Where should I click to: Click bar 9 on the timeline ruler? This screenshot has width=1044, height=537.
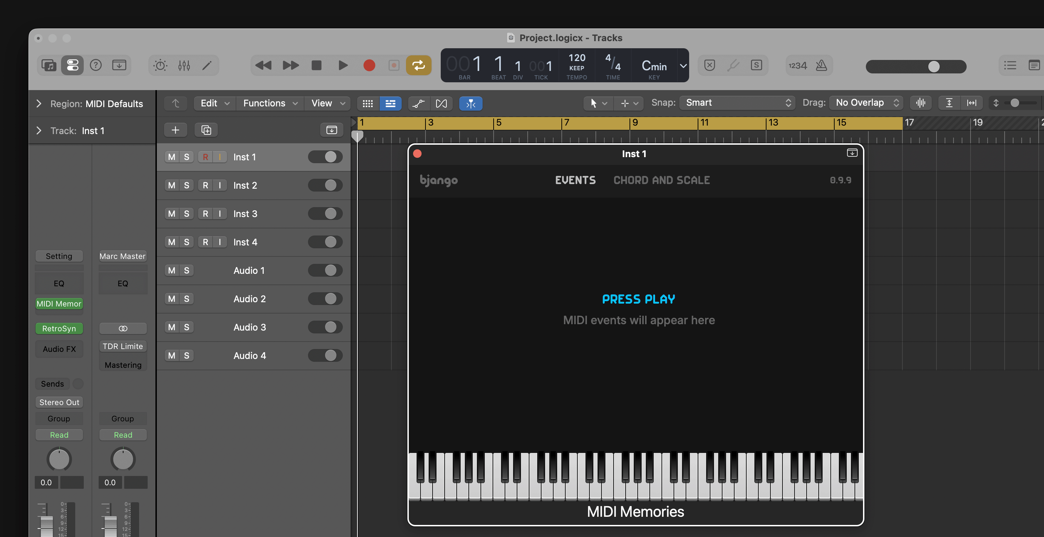pos(635,123)
